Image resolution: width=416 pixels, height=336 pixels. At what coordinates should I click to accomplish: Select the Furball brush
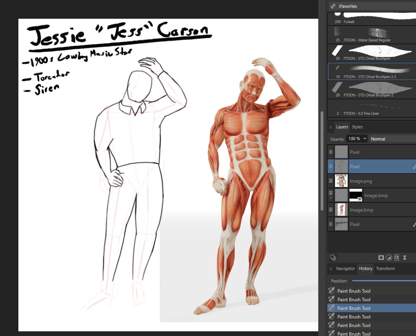372,18
